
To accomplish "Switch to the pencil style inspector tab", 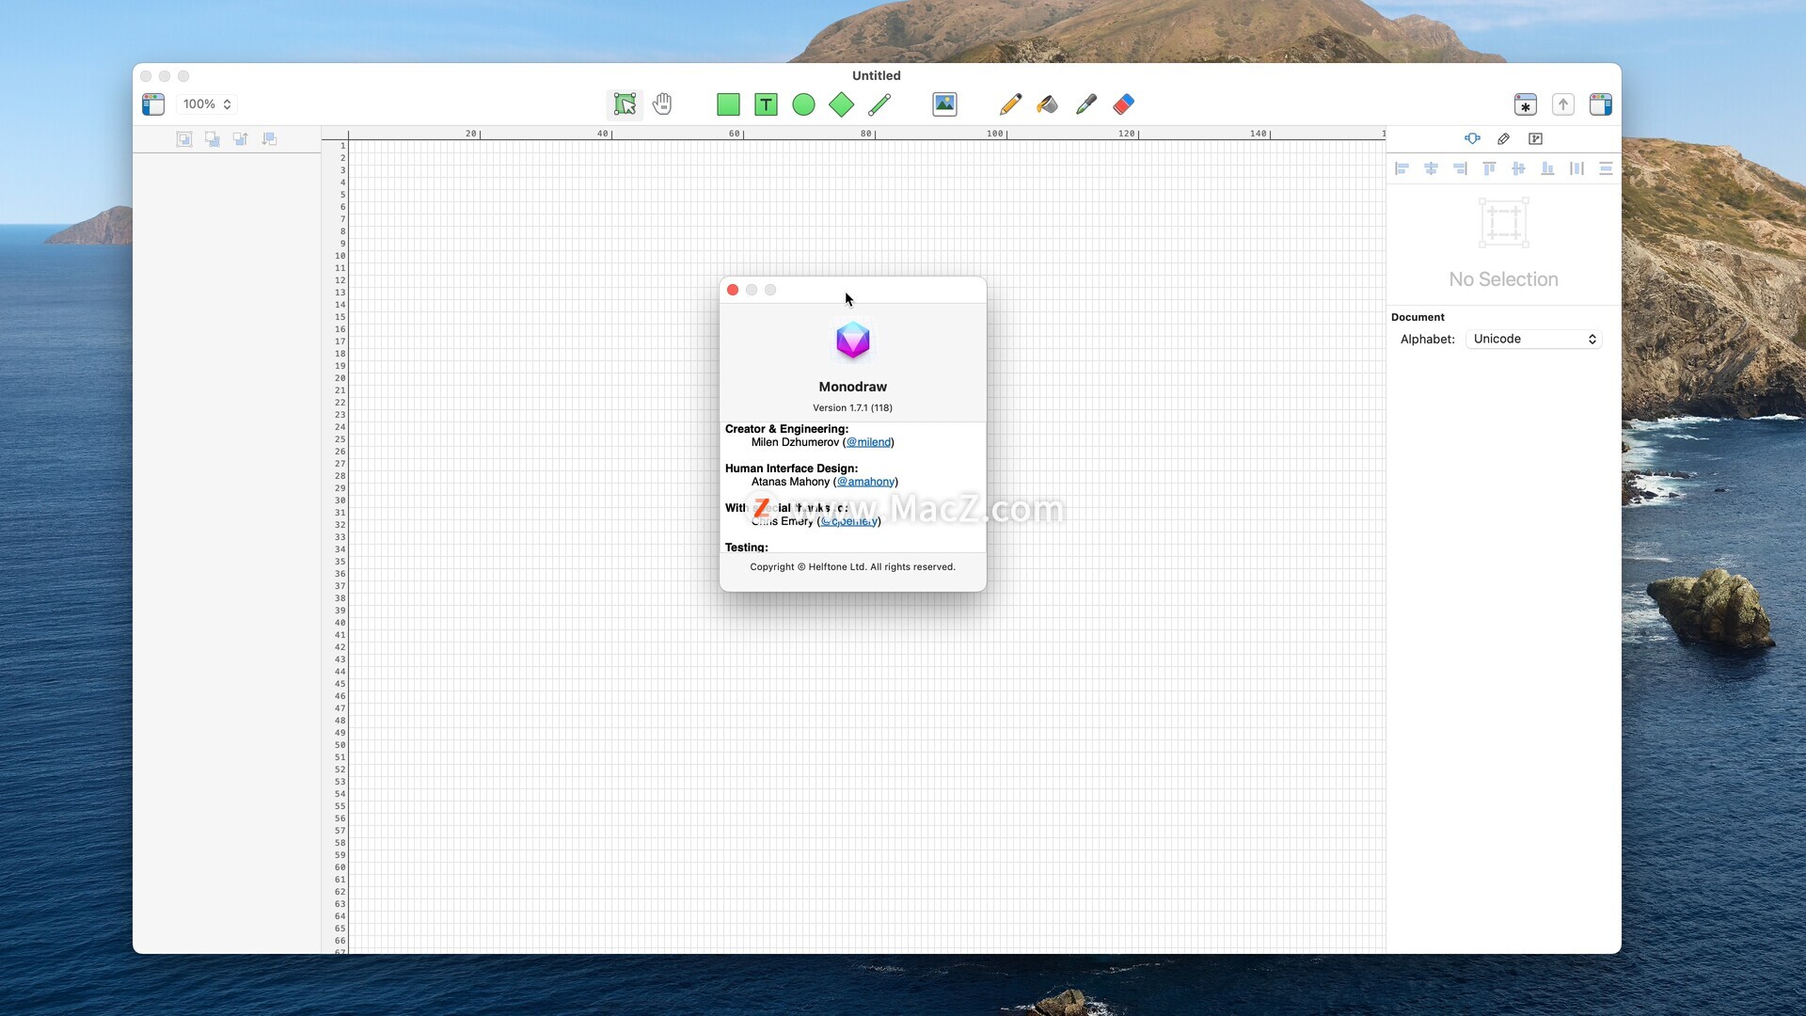I will 1504,139.
